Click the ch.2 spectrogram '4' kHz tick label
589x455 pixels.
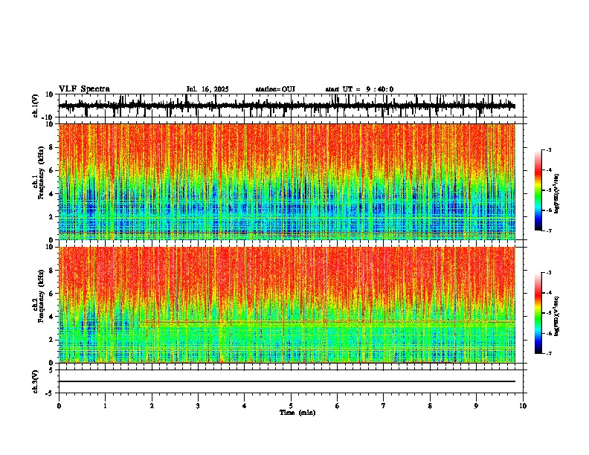(x=51, y=317)
